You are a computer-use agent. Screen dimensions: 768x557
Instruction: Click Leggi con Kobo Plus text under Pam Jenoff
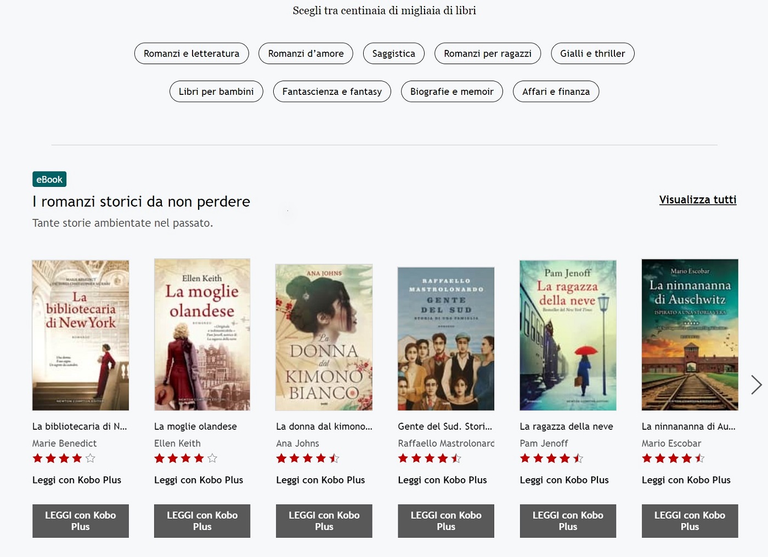pos(564,480)
